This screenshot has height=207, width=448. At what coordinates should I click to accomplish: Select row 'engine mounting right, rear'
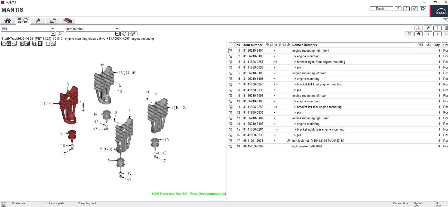(338, 118)
